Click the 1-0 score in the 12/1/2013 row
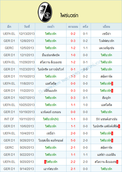 pyautogui.click(x=73, y=55)
